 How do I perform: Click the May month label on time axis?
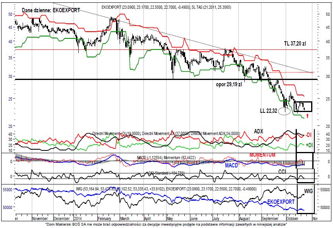(170, 218)
